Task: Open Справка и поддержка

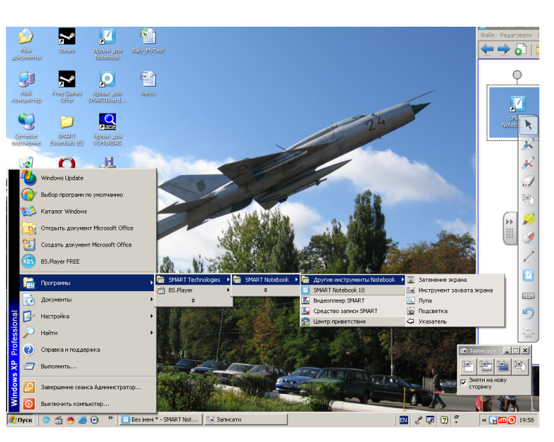Action: tap(88, 349)
